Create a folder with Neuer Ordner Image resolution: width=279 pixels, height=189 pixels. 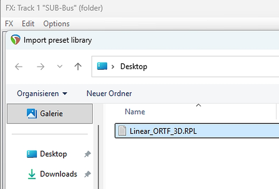point(109,94)
